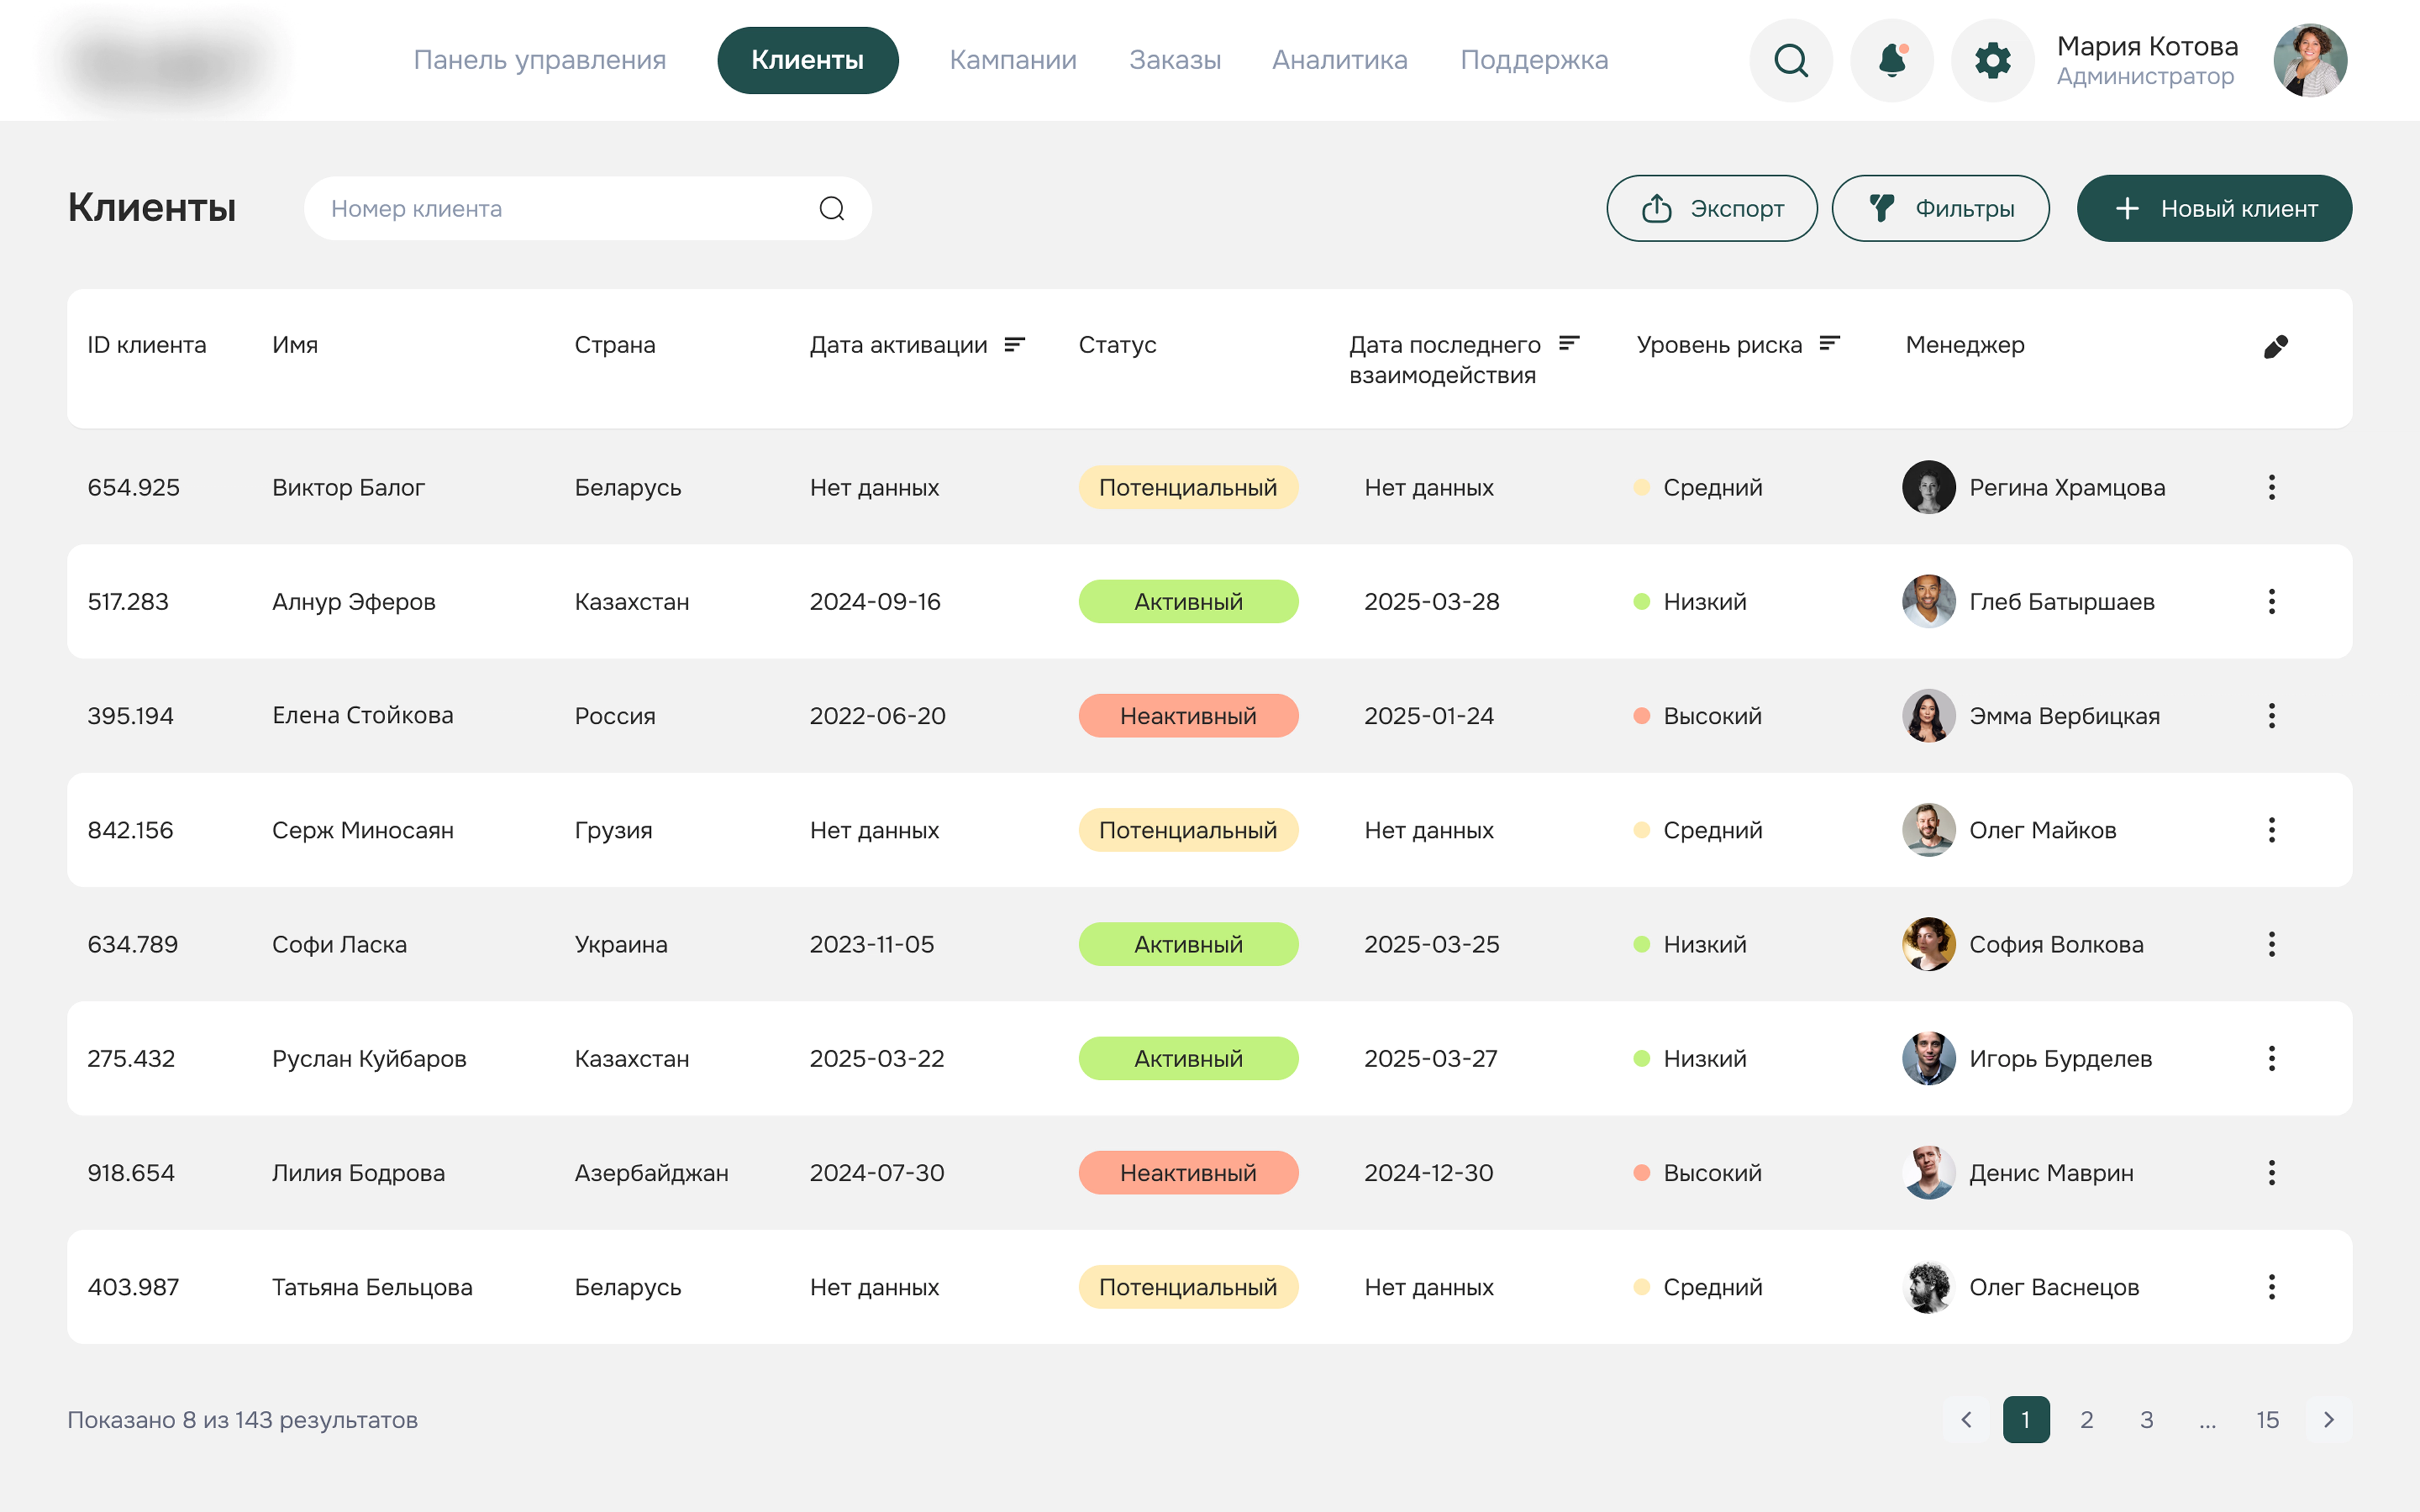Image resolution: width=2420 pixels, height=1512 pixels.
Task: Click the edit columns pencil icon
Action: [2275, 346]
